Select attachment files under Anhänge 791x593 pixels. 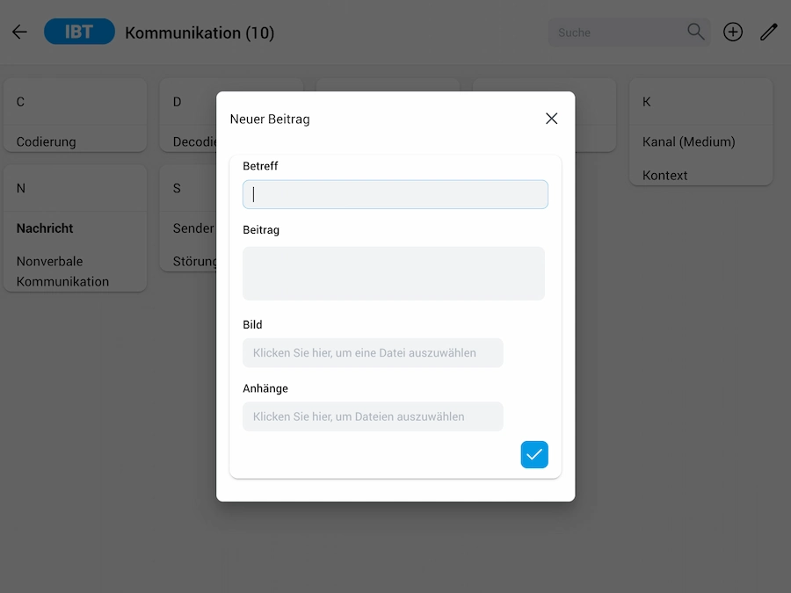coord(373,416)
